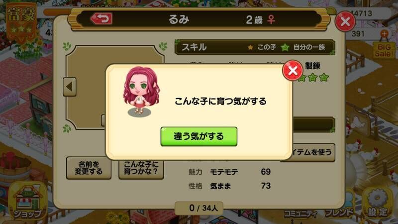
Task: Close the character preview popup
Action: 293,70
